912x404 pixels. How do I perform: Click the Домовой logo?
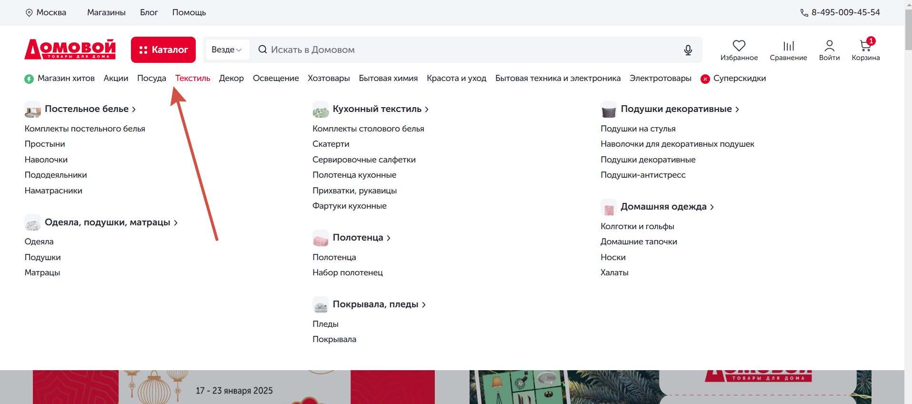70,49
